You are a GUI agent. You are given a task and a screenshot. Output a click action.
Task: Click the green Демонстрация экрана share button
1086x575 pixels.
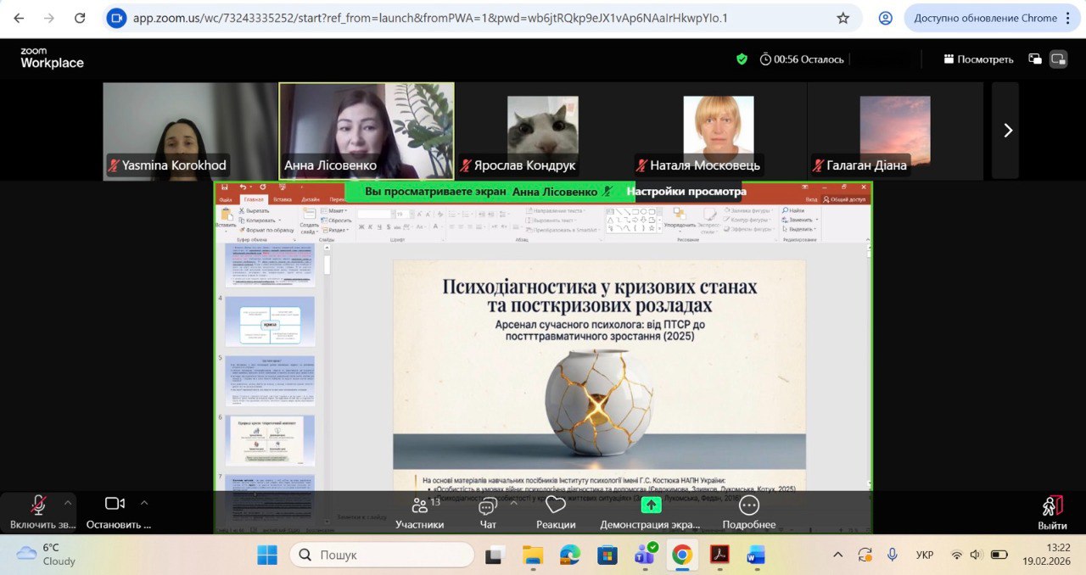[651, 505]
